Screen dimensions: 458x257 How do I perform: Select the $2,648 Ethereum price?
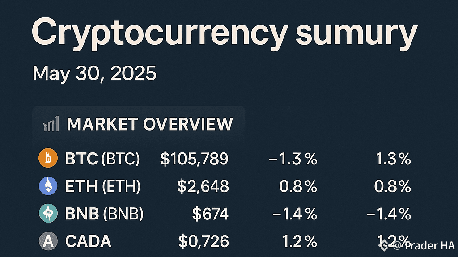[x=203, y=186]
